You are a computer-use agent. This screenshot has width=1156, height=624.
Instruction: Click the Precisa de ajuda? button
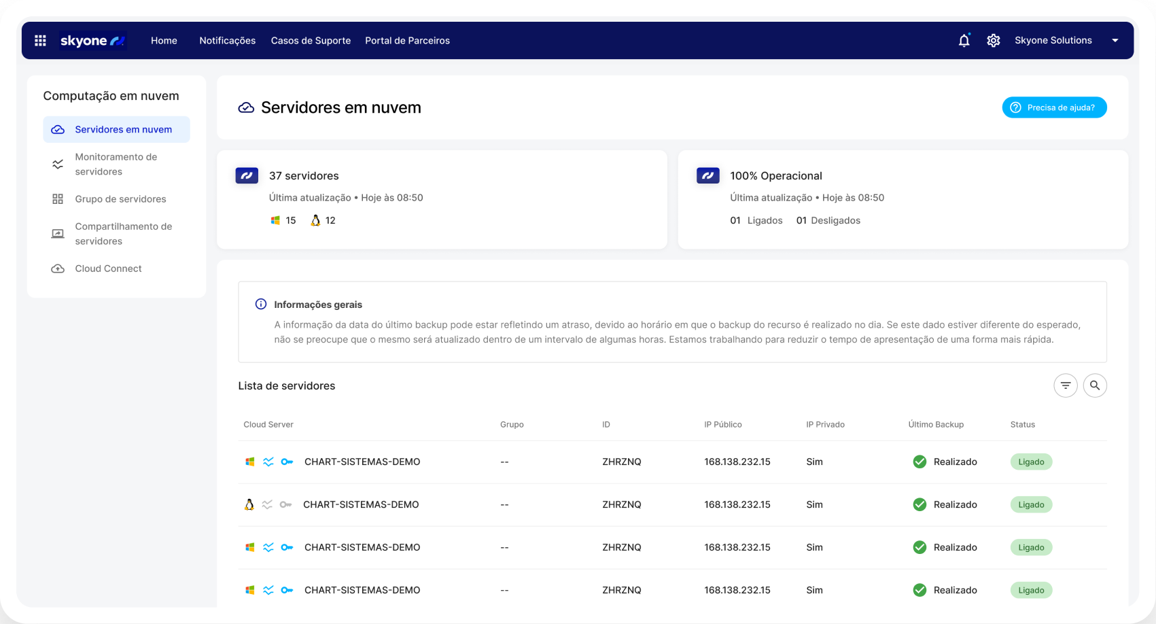[1054, 107]
